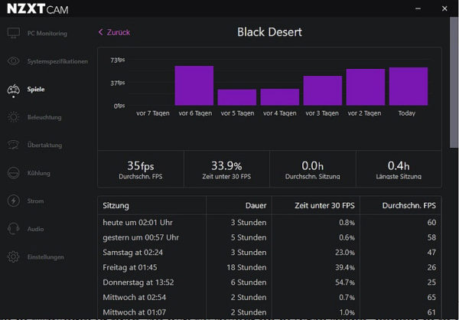Click the vor 2 Tagen chart bar
The width and height of the screenshot is (459, 320).
point(366,87)
